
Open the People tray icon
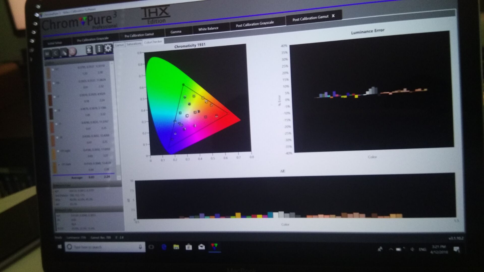(x=380, y=249)
